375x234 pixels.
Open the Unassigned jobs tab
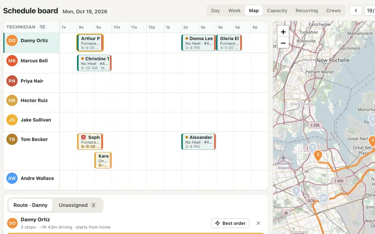click(77, 205)
